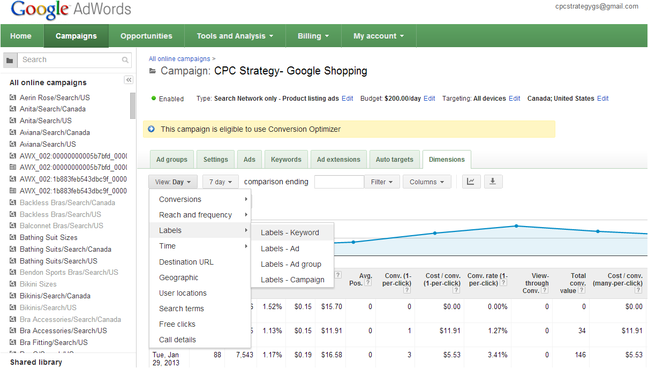Click the campaign list scrollbar thumb
The image size is (648, 368).
133,106
